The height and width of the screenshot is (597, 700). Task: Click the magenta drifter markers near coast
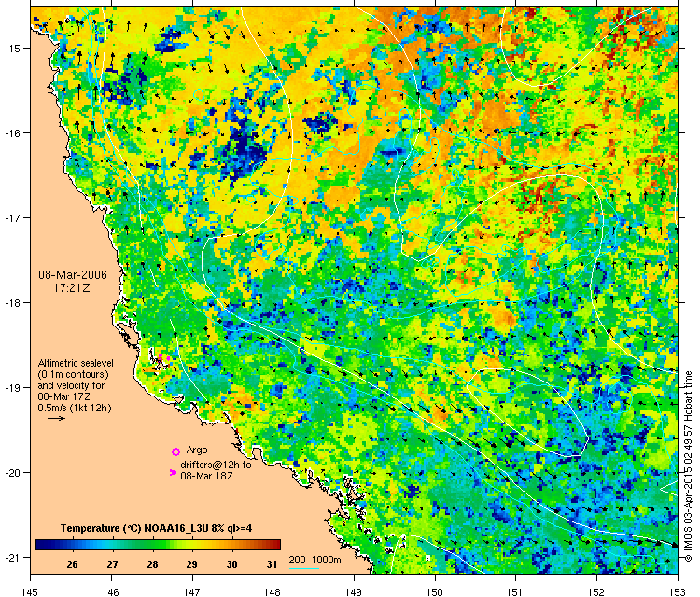click(x=163, y=358)
